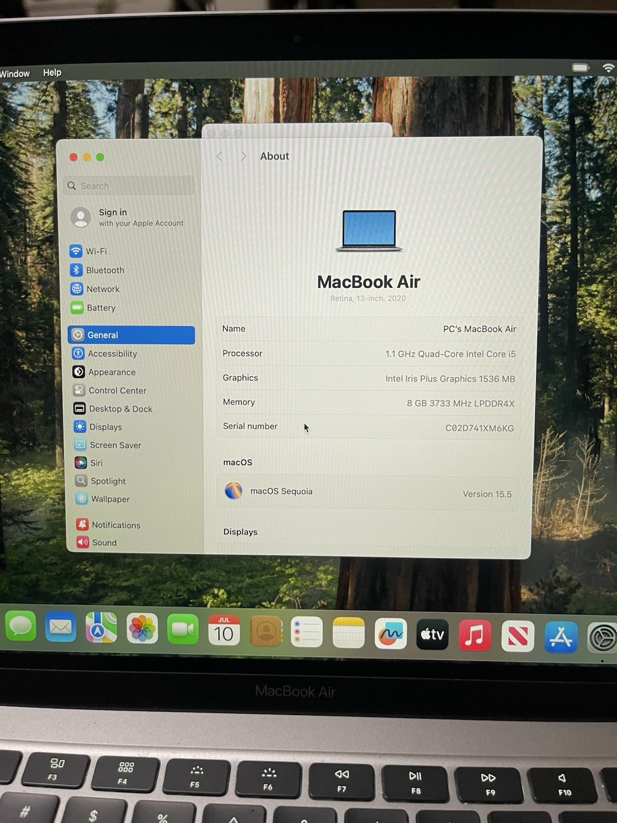Go back with the left chevron
Image resolution: width=617 pixels, height=823 pixels.
(x=220, y=156)
